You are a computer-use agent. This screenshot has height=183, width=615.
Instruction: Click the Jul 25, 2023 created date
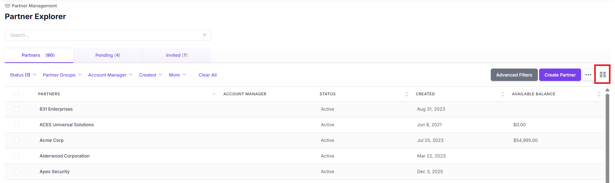coord(430,140)
